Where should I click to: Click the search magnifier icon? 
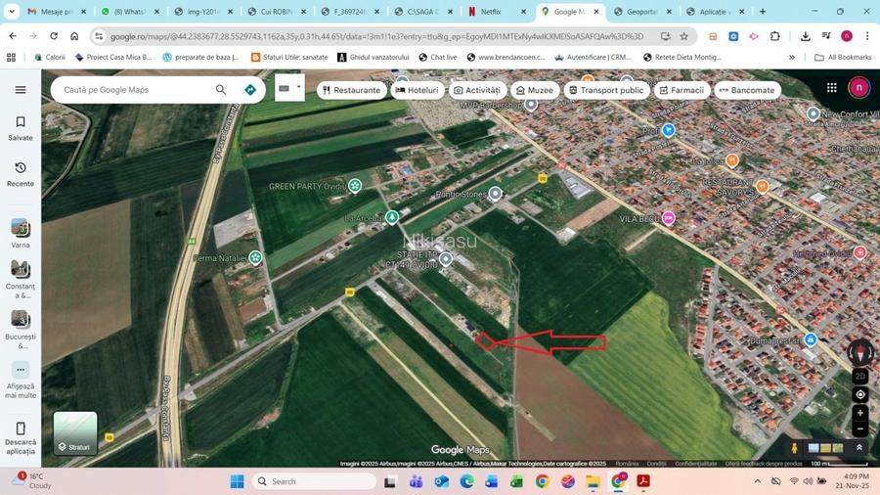click(x=221, y=90)
